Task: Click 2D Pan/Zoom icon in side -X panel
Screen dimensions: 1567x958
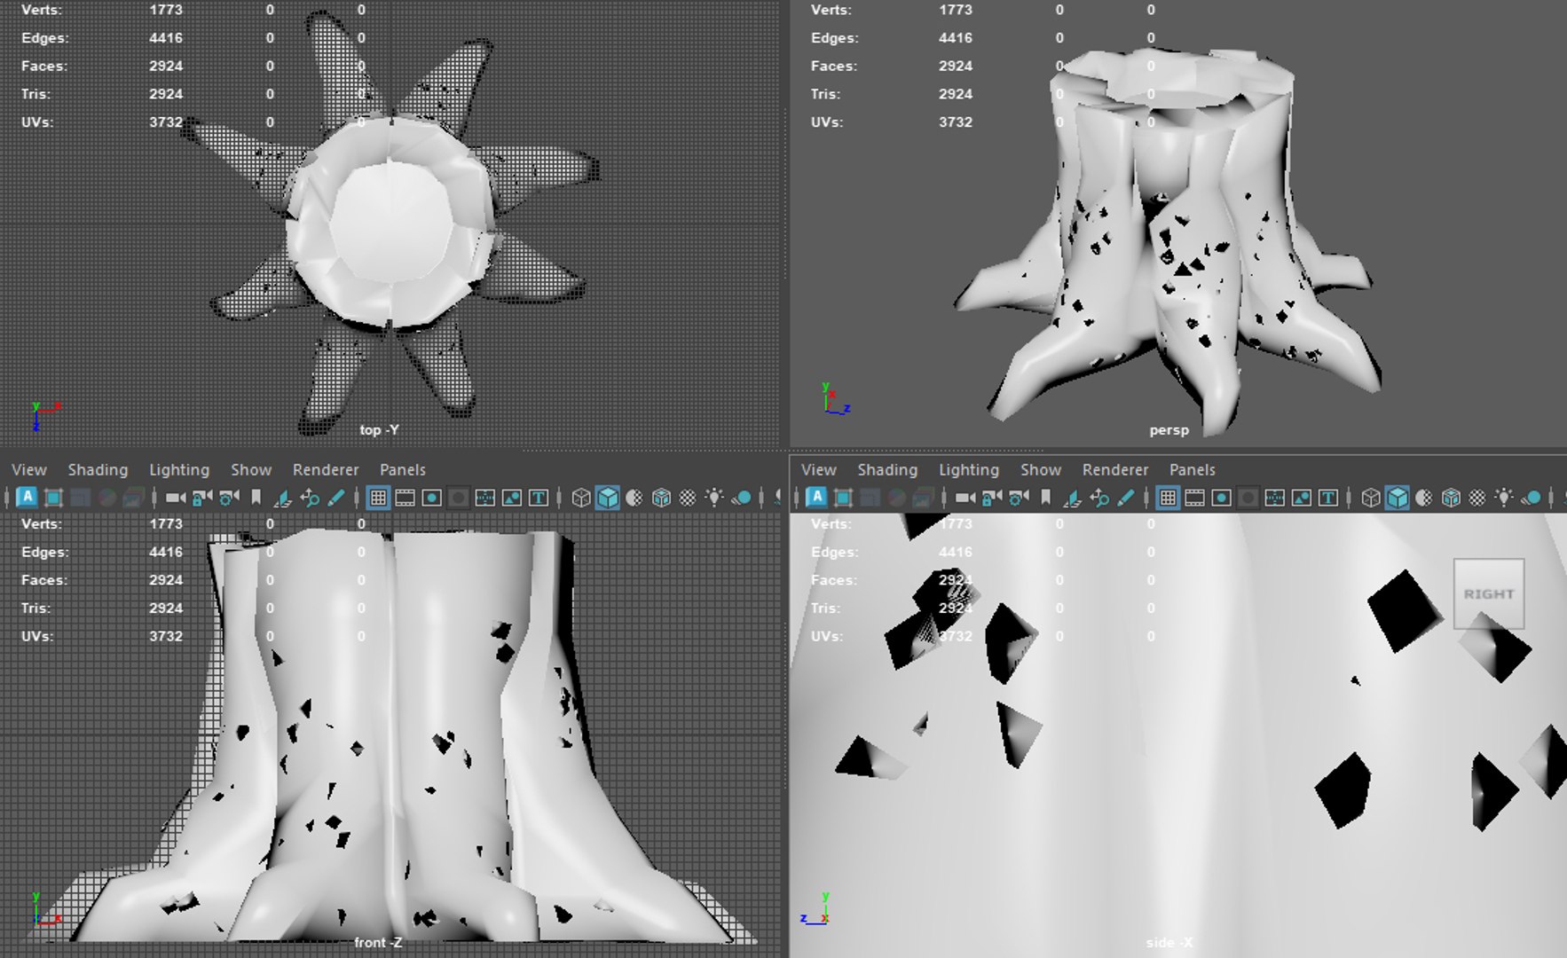Action: [x=1098, y=498]
